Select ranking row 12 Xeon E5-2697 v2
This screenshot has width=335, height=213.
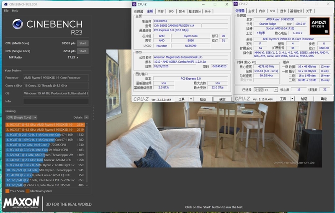click(x=45, y=180)
